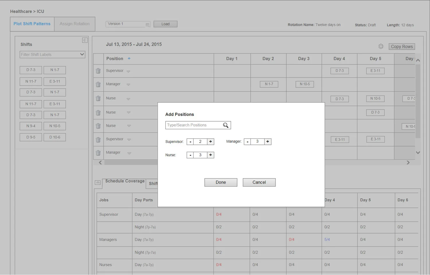Click Supervisor quantity value field
Image resolution: width=430 pixels, height=275 pixels.
[x=200, y=142]
